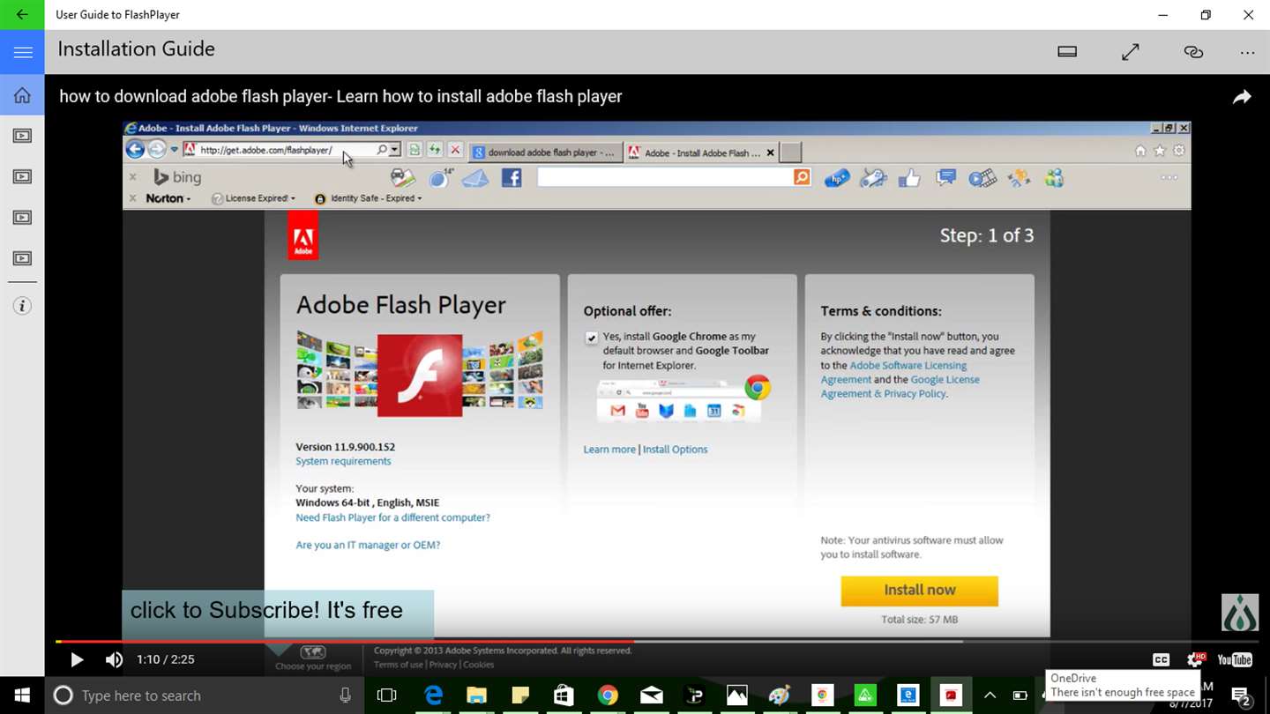
Task: Open the Learn more link
Action: [x=609, y=450]
